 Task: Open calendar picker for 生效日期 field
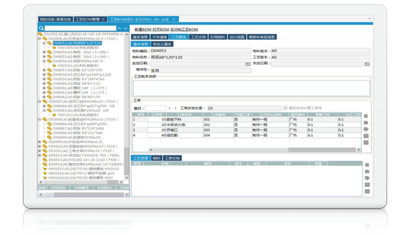pyautogui.click(x=248, y=64)
